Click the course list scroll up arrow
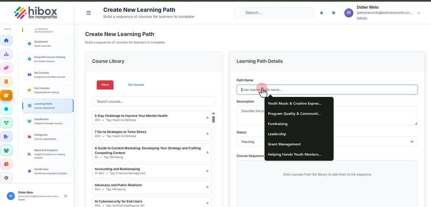 click(213, 113)
